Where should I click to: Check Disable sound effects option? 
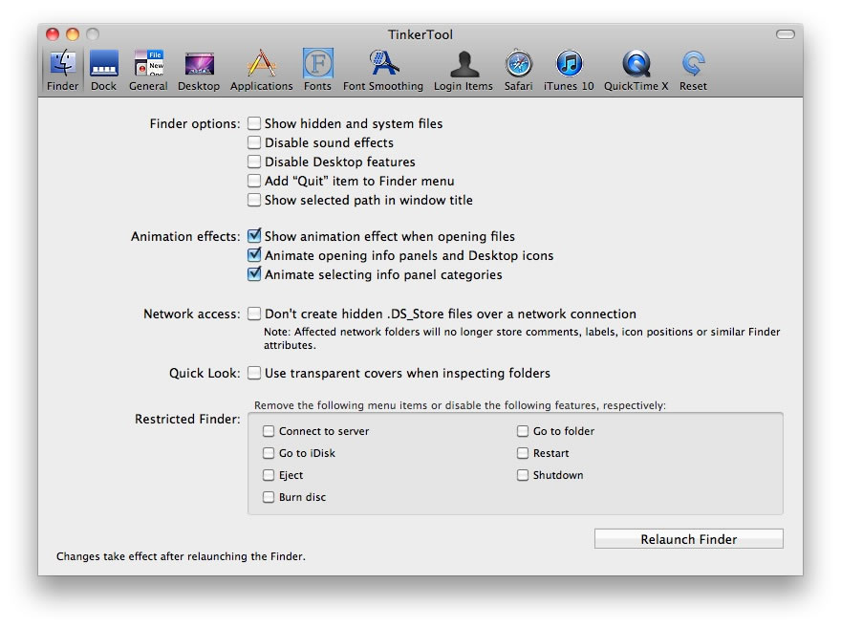pos(254,142)
